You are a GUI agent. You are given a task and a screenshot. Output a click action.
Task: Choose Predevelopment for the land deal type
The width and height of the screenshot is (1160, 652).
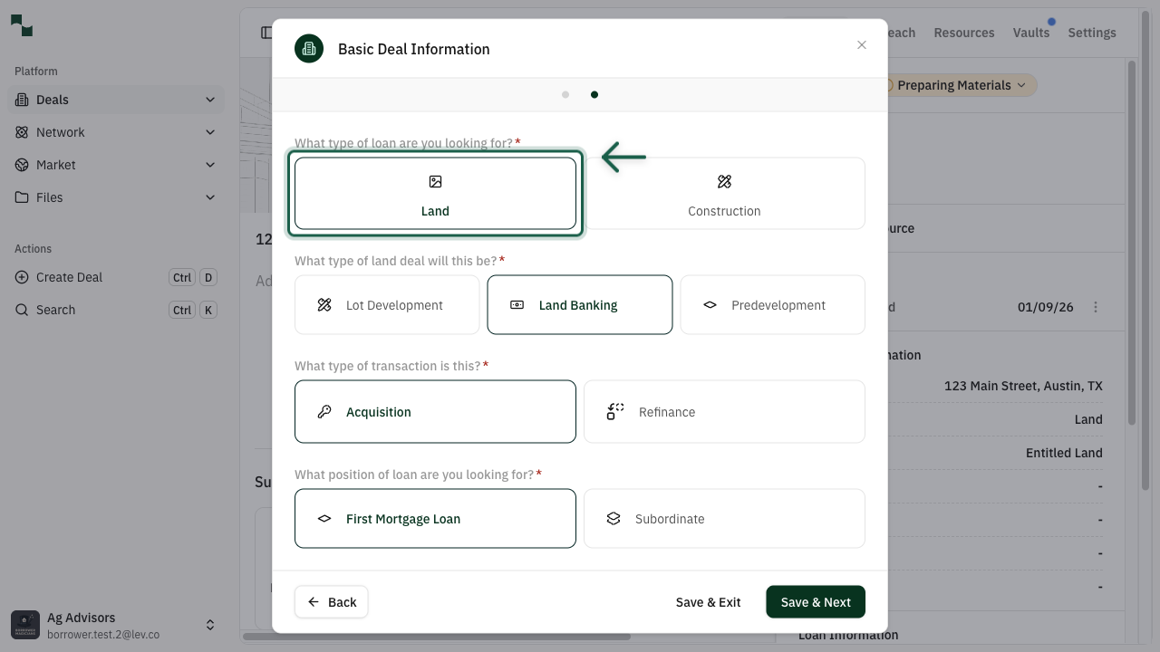coord(772,304)
